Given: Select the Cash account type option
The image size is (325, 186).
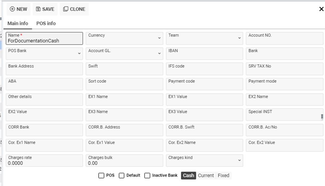Looking at the screenshot, I should pos(188,175).
